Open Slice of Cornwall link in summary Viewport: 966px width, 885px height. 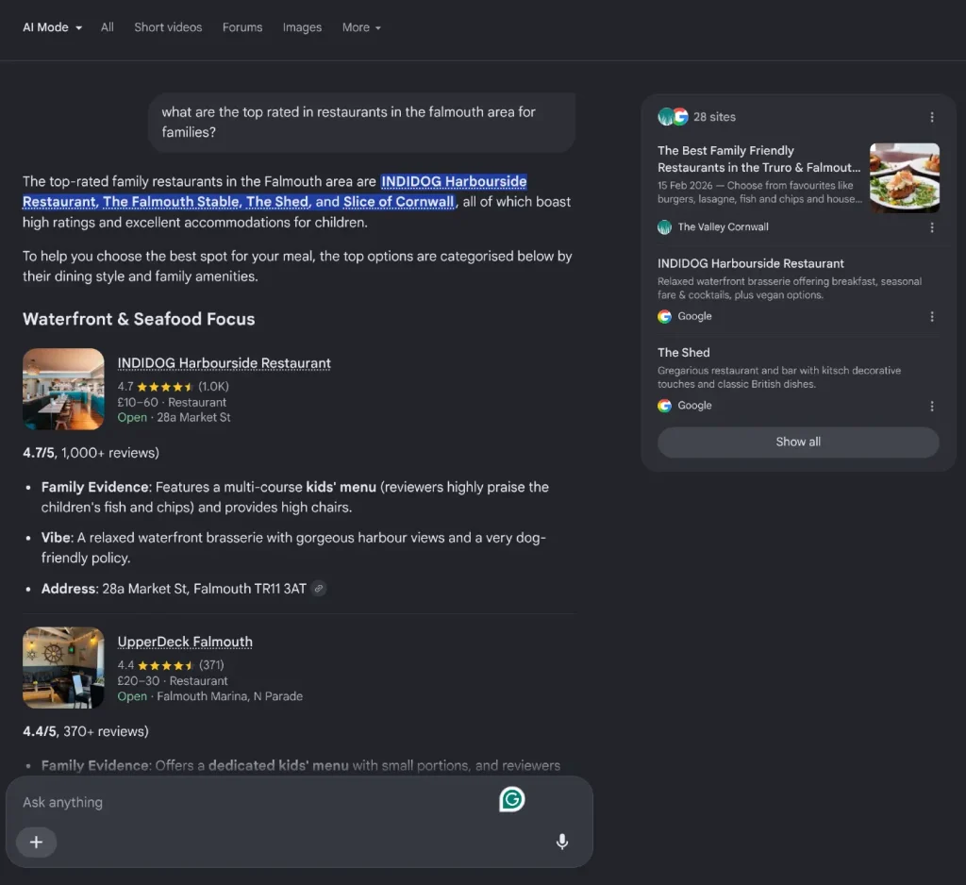coord(399,202)
